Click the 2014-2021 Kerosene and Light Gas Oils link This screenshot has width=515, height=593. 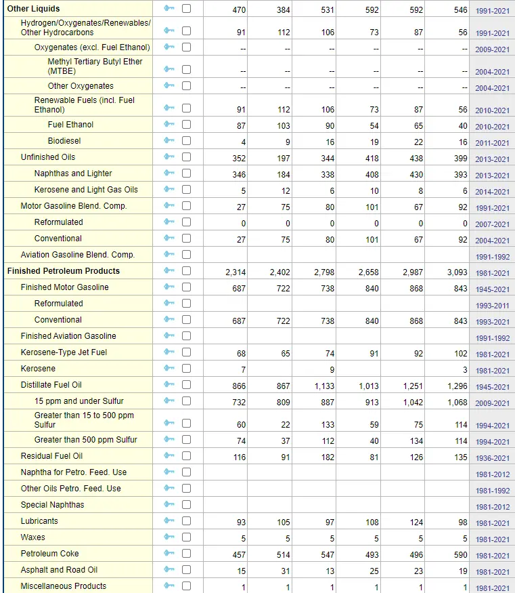point(492,192)
